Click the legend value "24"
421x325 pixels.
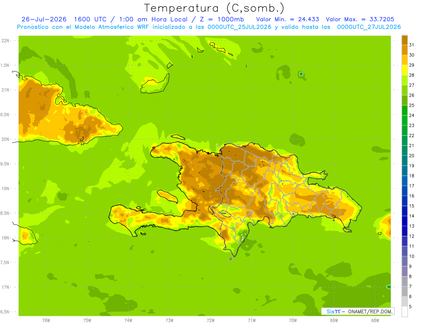(412, 115)
